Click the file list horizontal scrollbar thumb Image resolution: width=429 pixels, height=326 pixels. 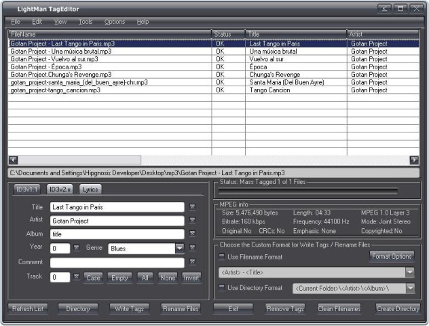pos(79,160)
